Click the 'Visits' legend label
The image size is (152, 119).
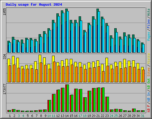(149, 59)
